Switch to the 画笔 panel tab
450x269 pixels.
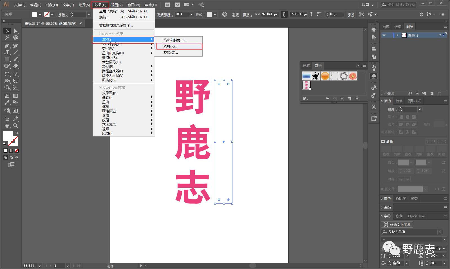(x=306, y=66)
